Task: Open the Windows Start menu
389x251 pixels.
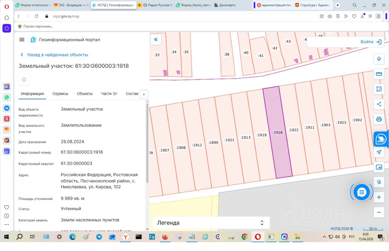Action: click(x=6, y=237)
